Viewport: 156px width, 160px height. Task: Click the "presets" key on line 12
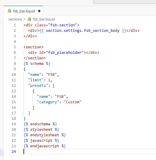(x=38, y=86)
